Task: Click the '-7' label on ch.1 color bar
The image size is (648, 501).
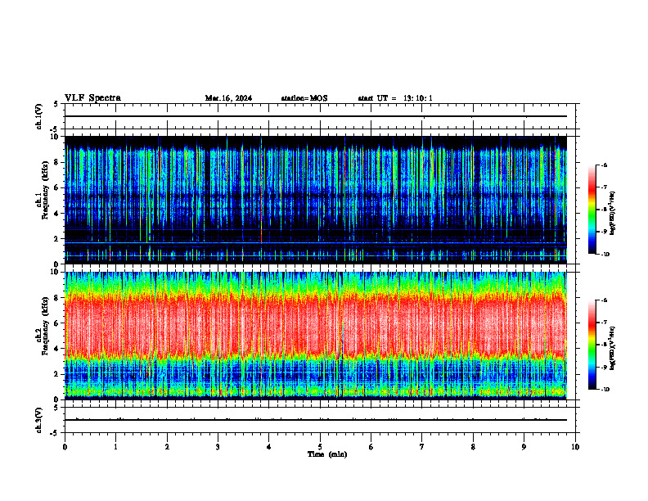Action: (x=604, y=187)
